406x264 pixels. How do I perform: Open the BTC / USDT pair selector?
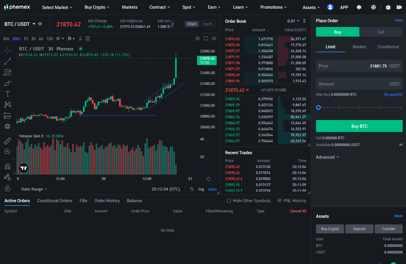pos(20,24)
